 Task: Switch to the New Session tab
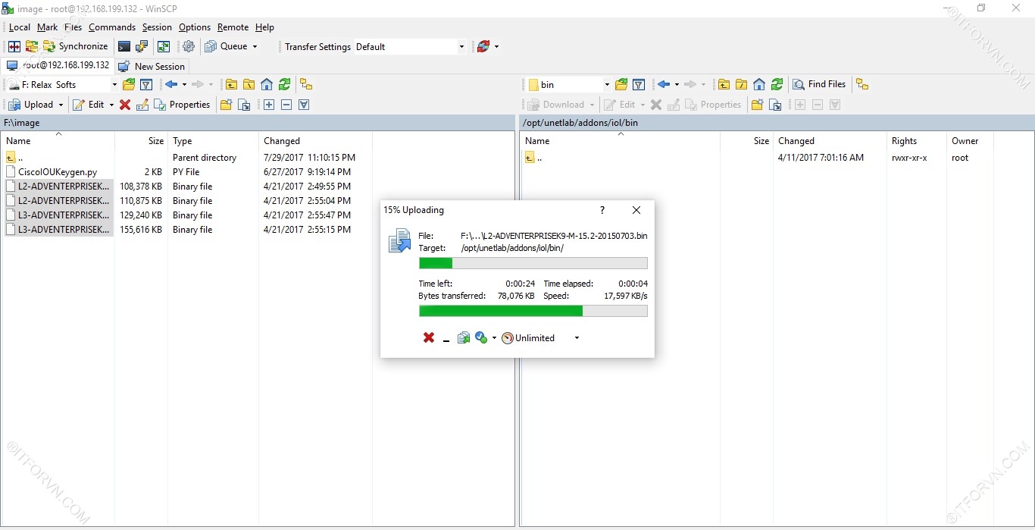click(152, 66)
